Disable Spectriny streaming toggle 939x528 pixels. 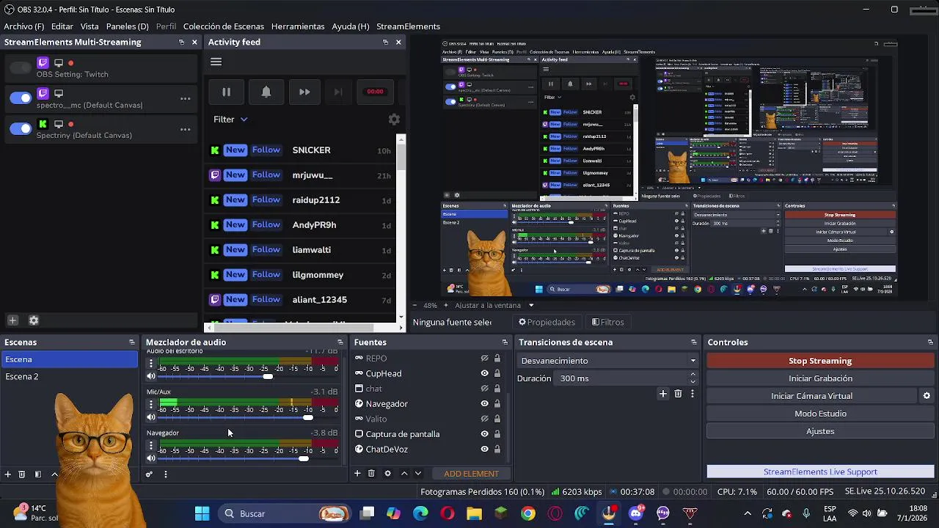point(21,129)
